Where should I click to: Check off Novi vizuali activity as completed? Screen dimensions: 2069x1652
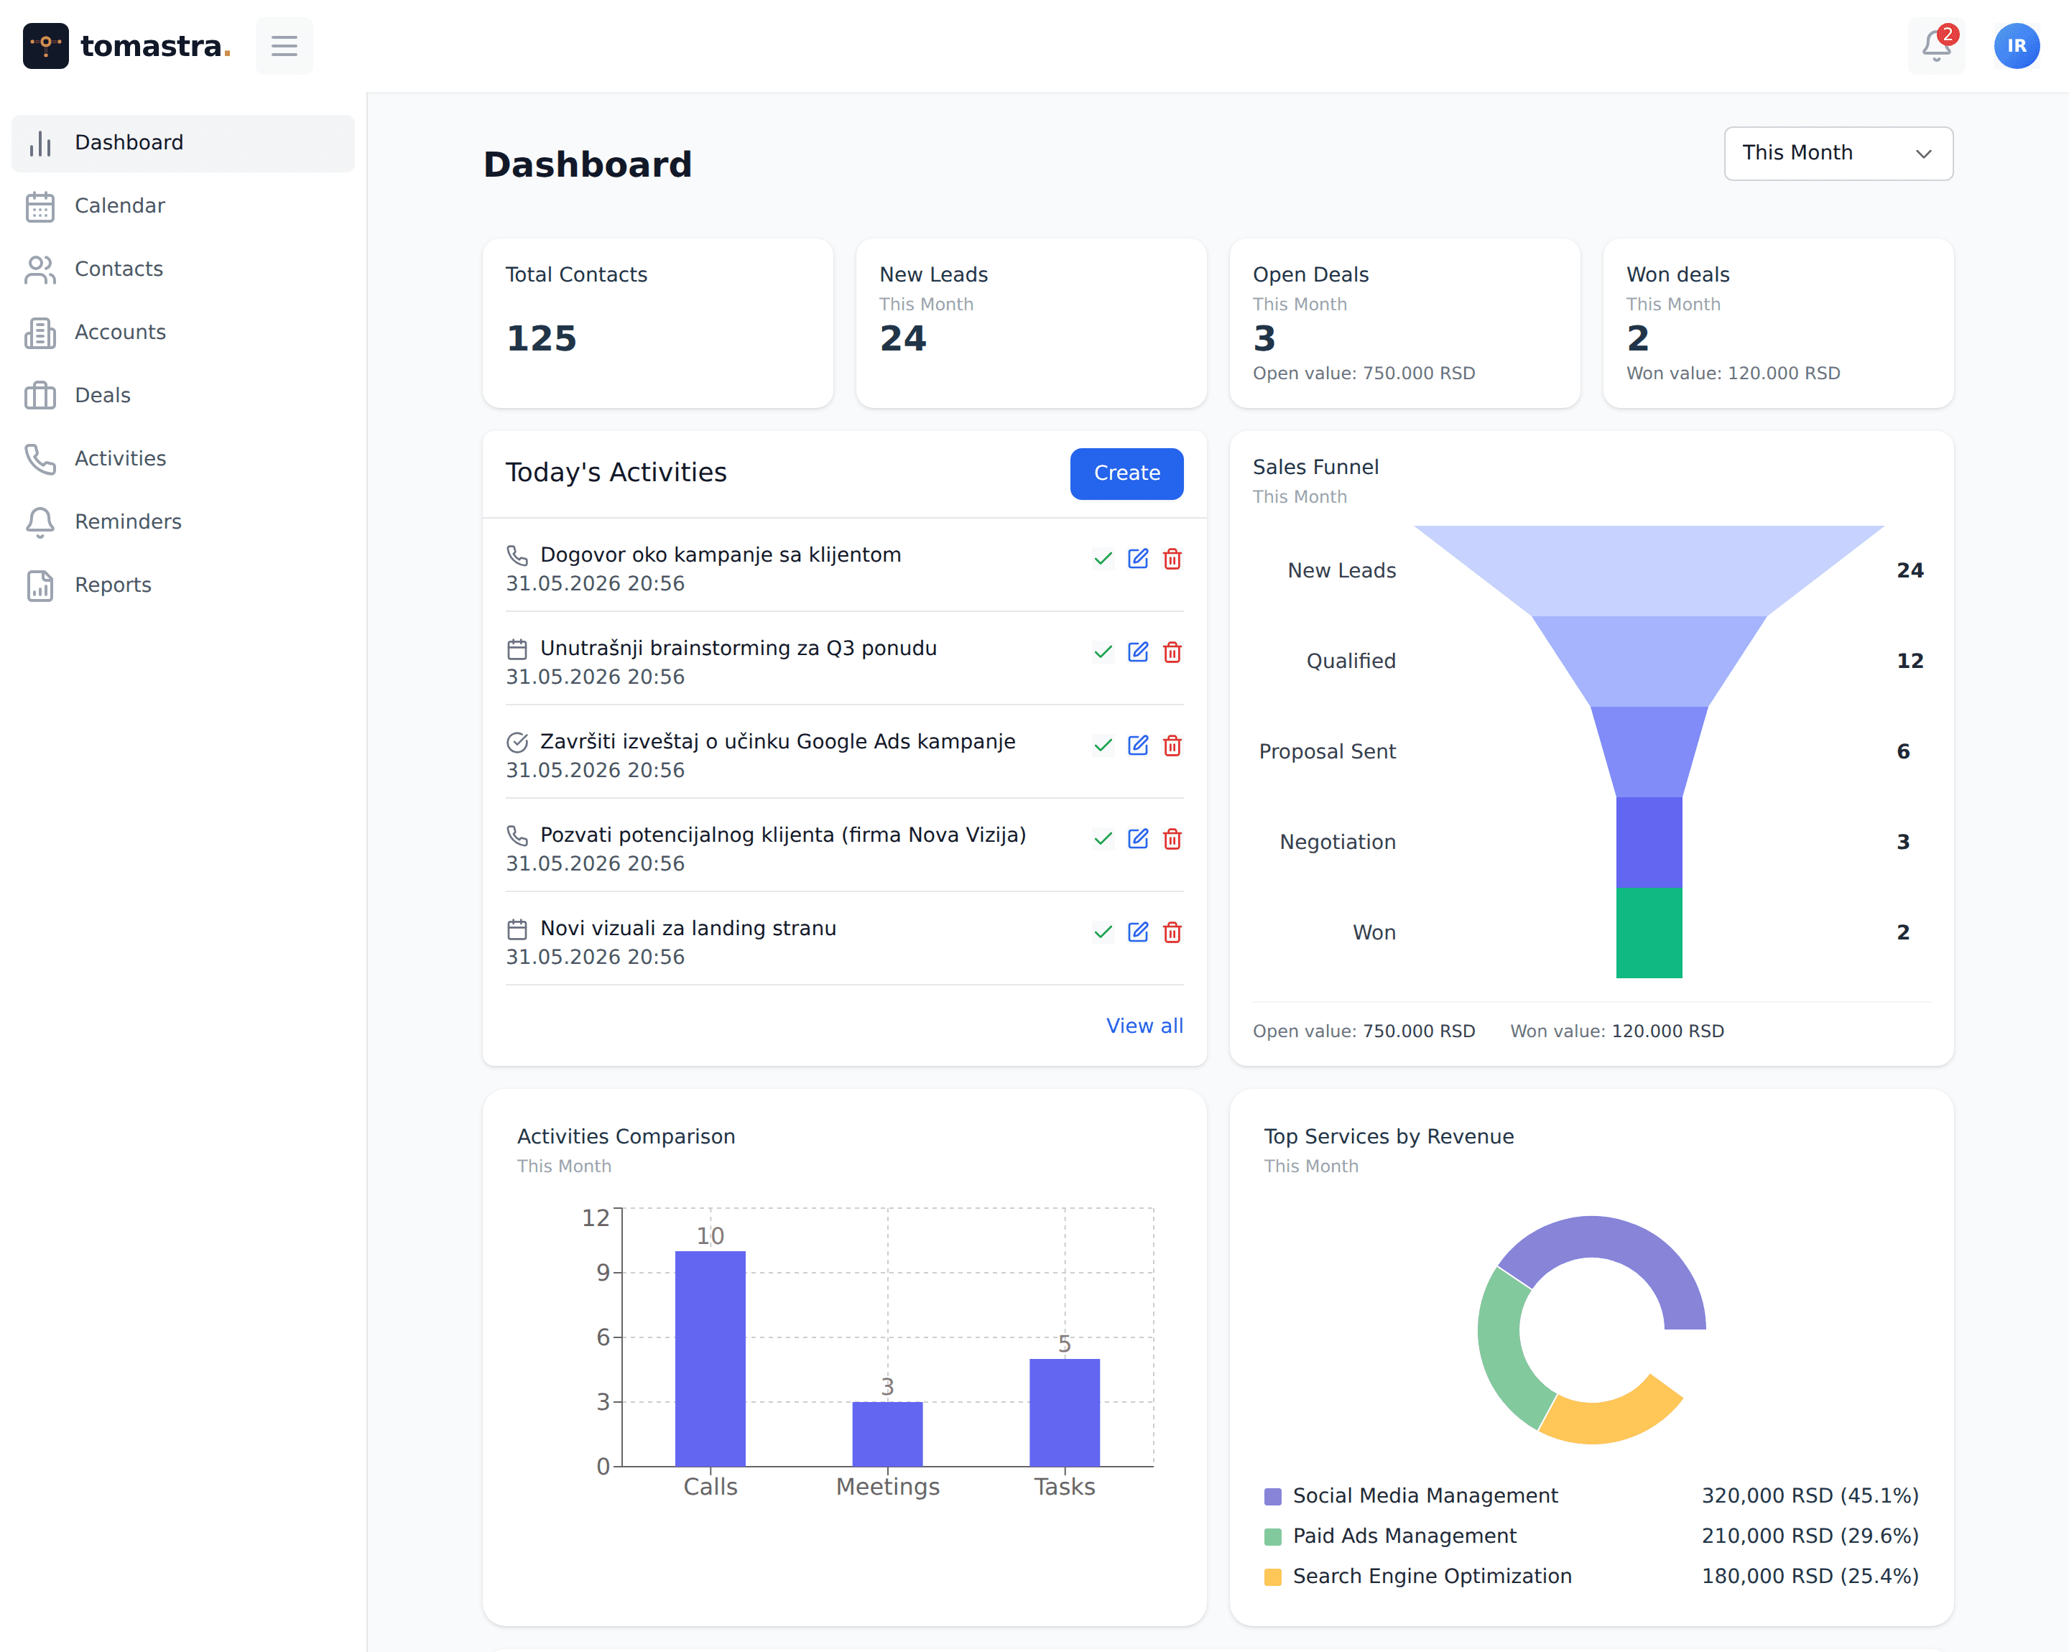click(x=1103, y=932)
